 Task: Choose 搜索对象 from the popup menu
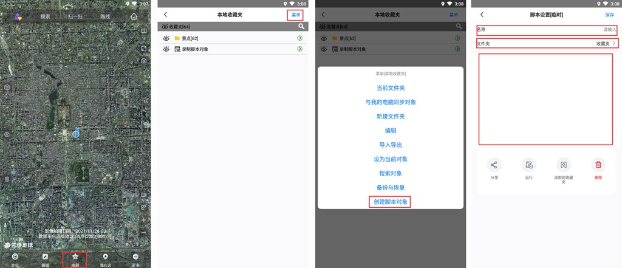391,174
